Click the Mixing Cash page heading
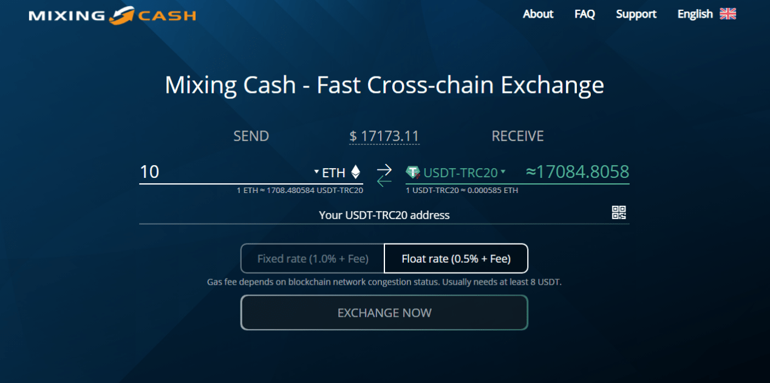The width and height of the screenshot is (770, 383). point(384,85)
